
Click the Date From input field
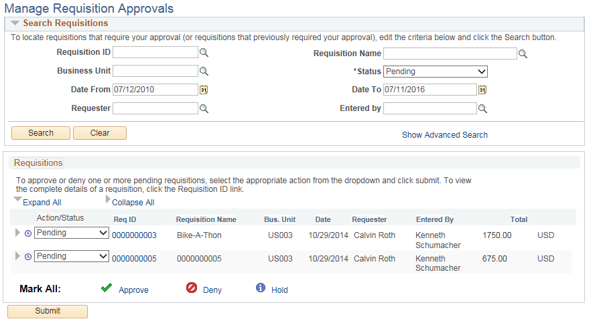tap(155, 90)
